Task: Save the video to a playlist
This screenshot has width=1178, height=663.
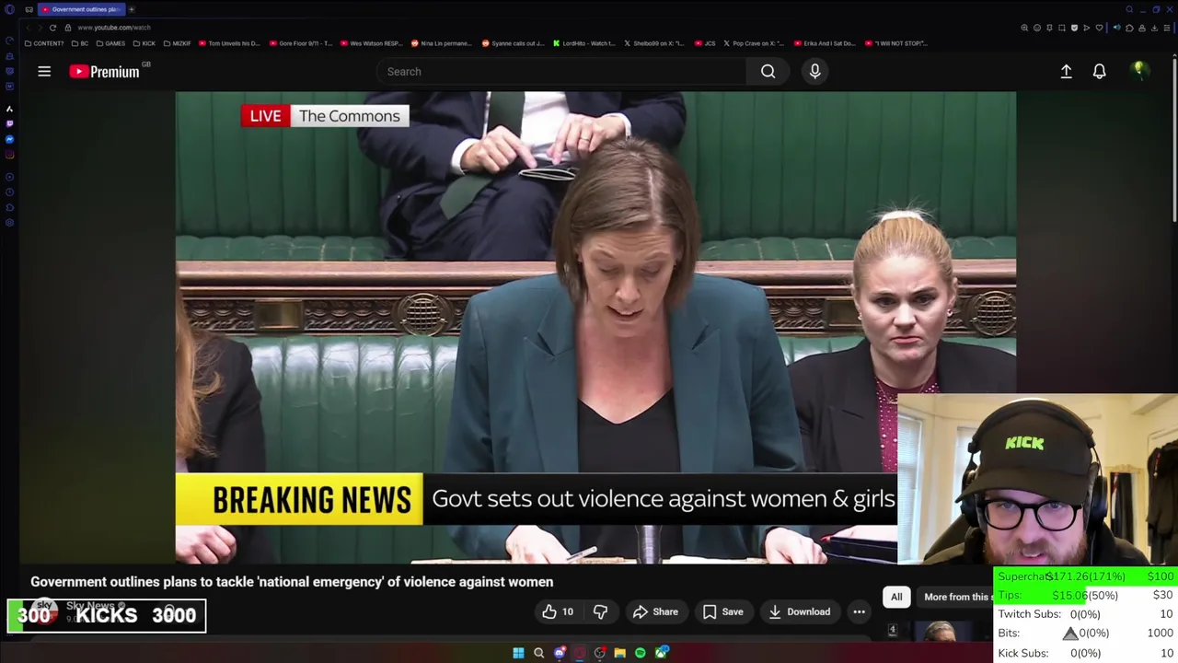Action: point(722,611)
